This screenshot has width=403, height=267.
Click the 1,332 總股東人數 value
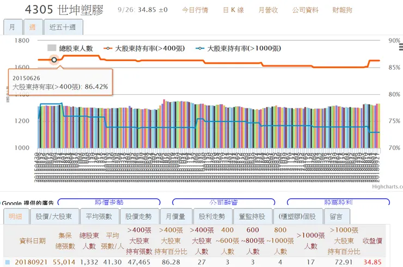coord(89,262)
